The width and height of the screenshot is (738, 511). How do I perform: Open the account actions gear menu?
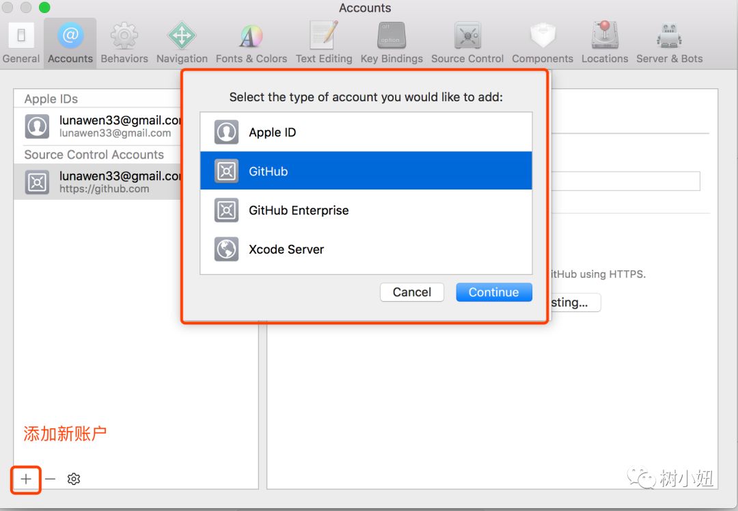tap(74, 480)
